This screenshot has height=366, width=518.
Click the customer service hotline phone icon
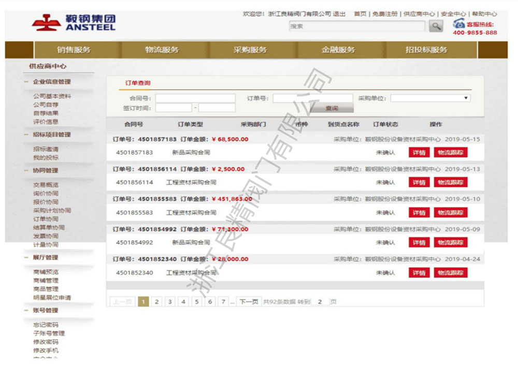(458, 24)
